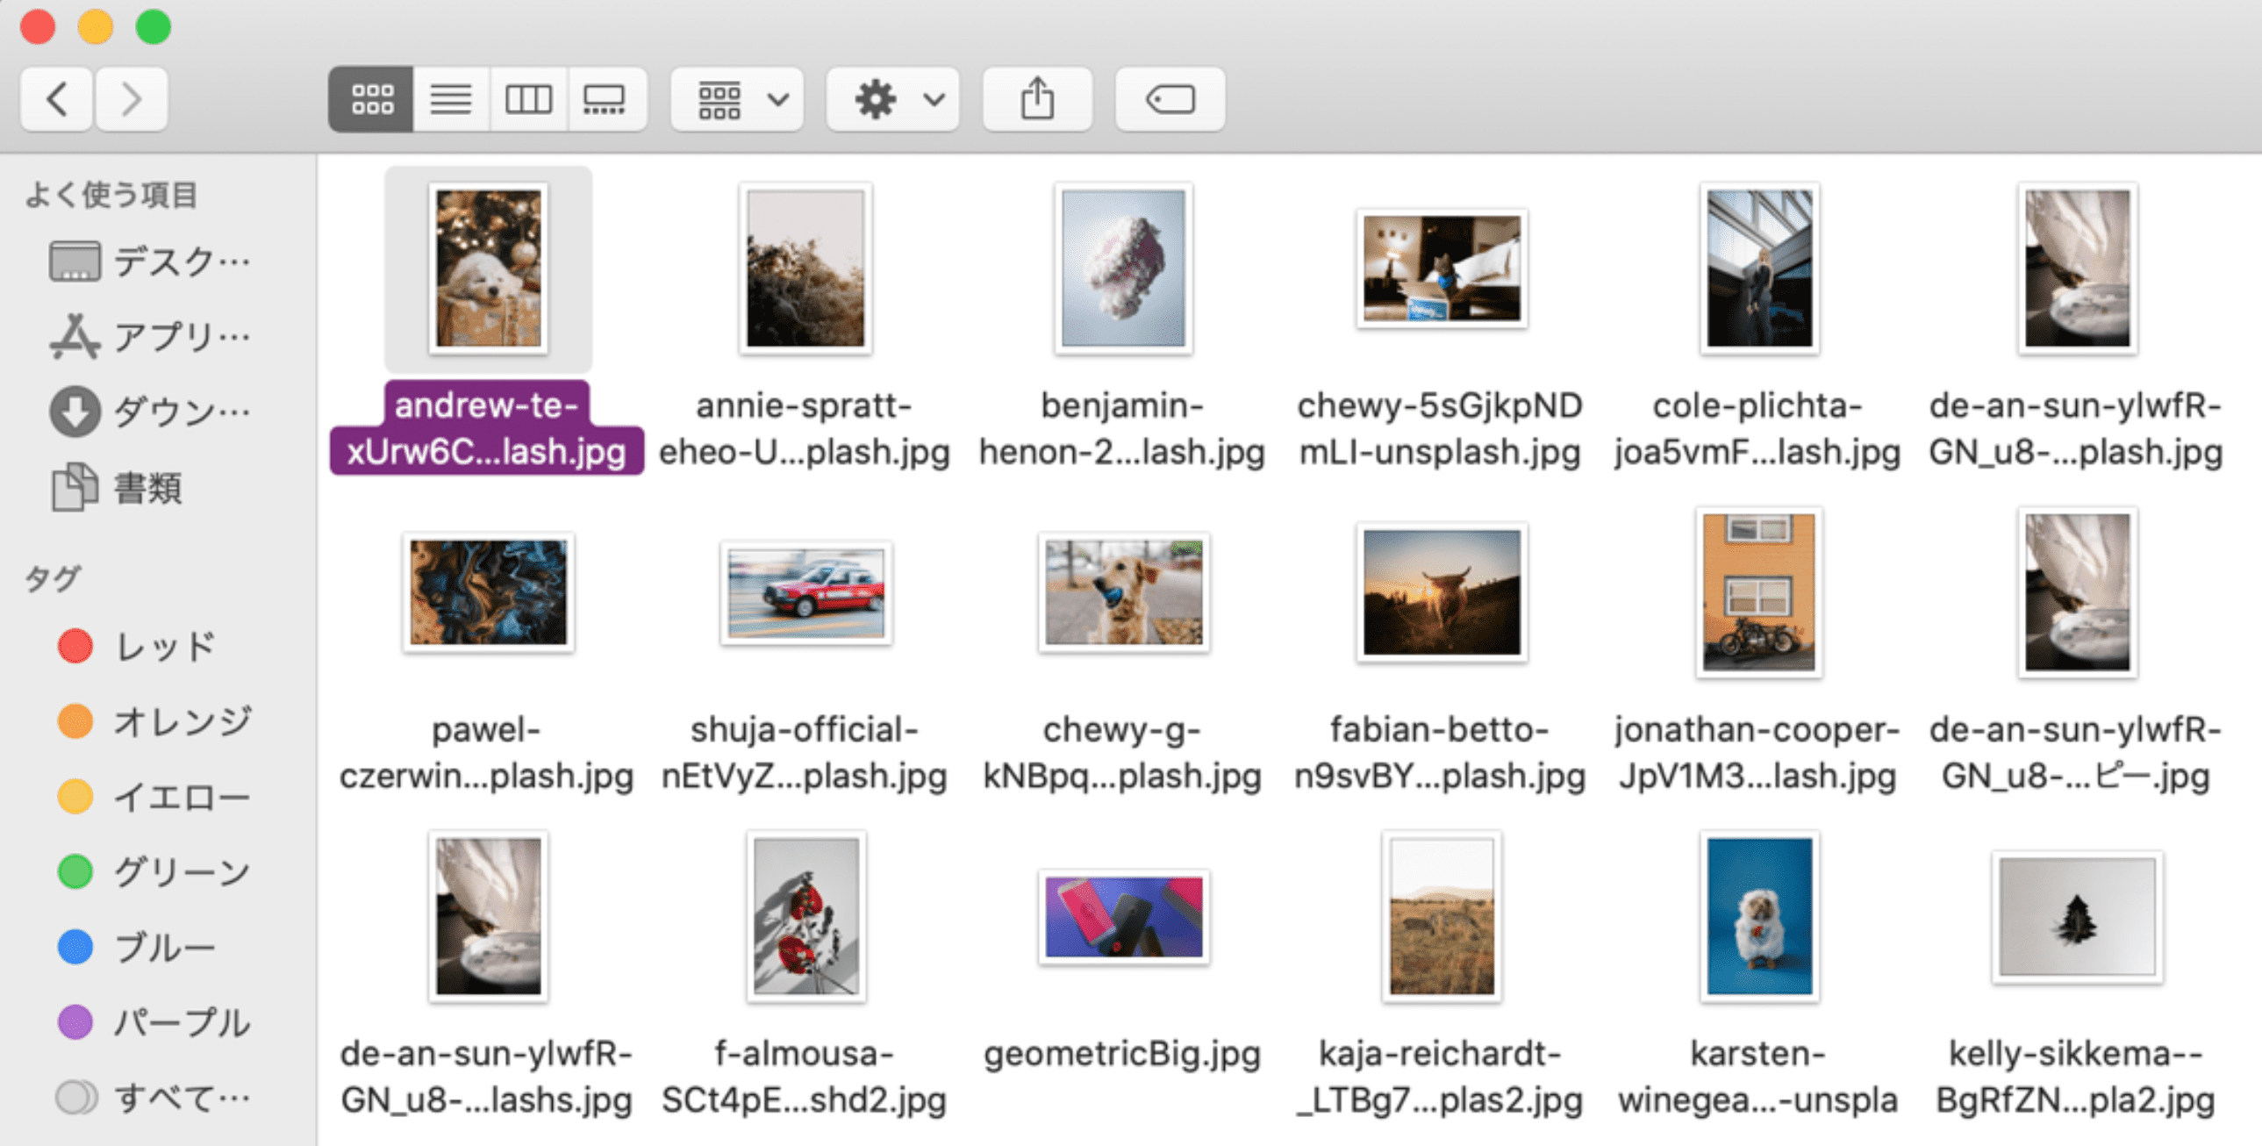Click the file name geometricBig.jpg
The height and width of the screenshot is (1146, 2262).
pyautogui.click(x=1122, y=1054)
